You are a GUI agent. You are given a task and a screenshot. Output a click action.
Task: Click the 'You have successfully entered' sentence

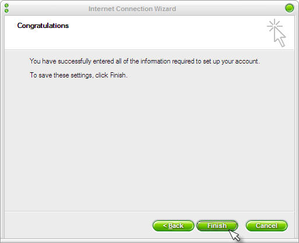[145, 61]
